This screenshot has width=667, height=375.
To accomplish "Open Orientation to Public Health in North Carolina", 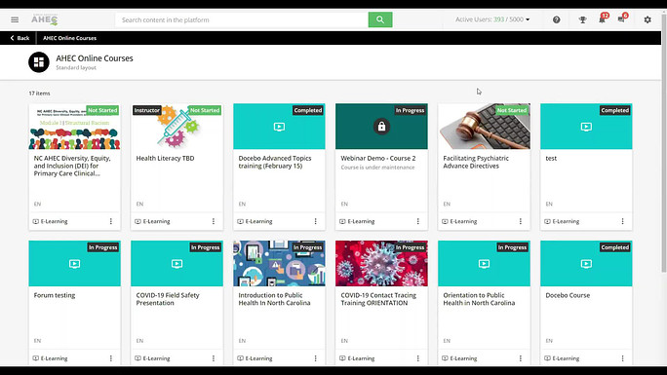I will (x=479, y=299).
